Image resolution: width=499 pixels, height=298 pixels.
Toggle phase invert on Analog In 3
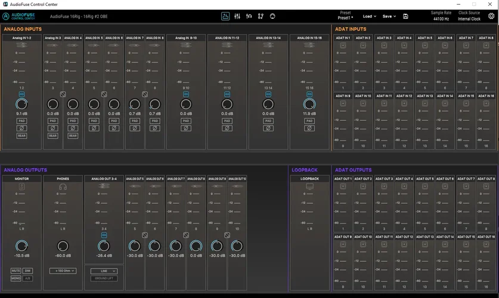pyautogui.click(x=52, y=128)
